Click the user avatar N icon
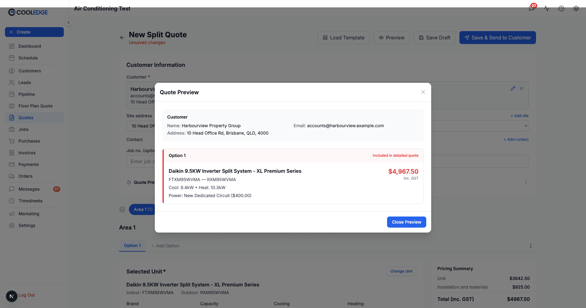The image size is (586, 308). point(12,296)
